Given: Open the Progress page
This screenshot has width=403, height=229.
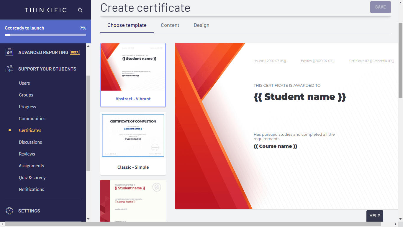Looking at the screenshot, I should click(x=27, y=107).
